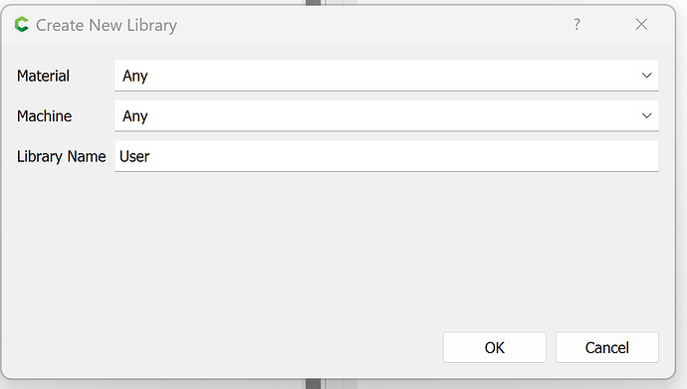Expand the Machine dropdown arrow
Image resolution: width=687 pixels, height=389 pixels.
point(647,116)
